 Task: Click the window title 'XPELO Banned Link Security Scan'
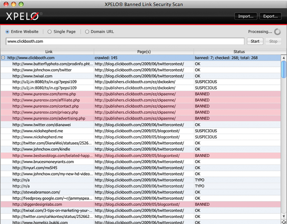(x=144, y=4)
